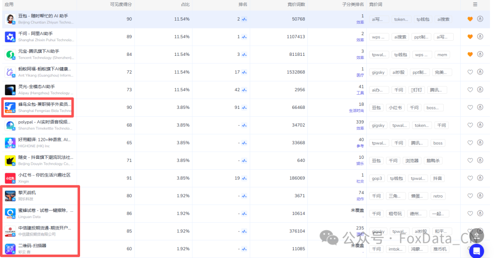Click the 随变 app icon
Viewport: 494px width, 258px height.
click(x=10, y=161)
